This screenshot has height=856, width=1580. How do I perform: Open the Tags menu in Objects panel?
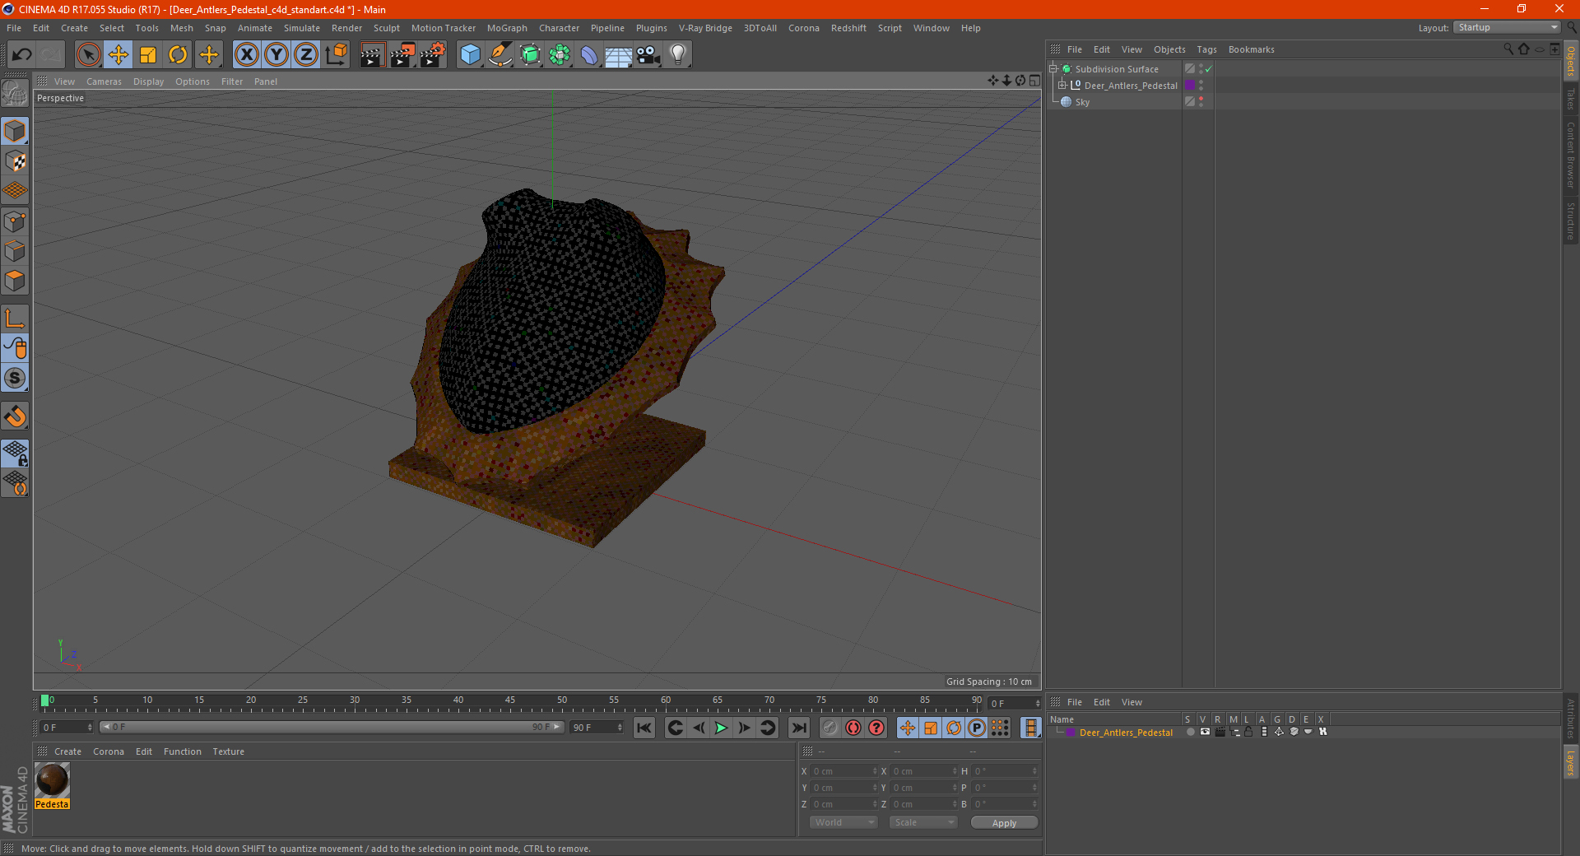tap(1206, 49)
